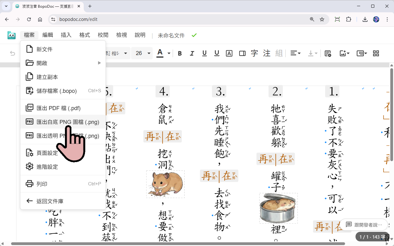Expand the font family dropdown
This screenshot has width=394, height=246.
click(126, 53)
